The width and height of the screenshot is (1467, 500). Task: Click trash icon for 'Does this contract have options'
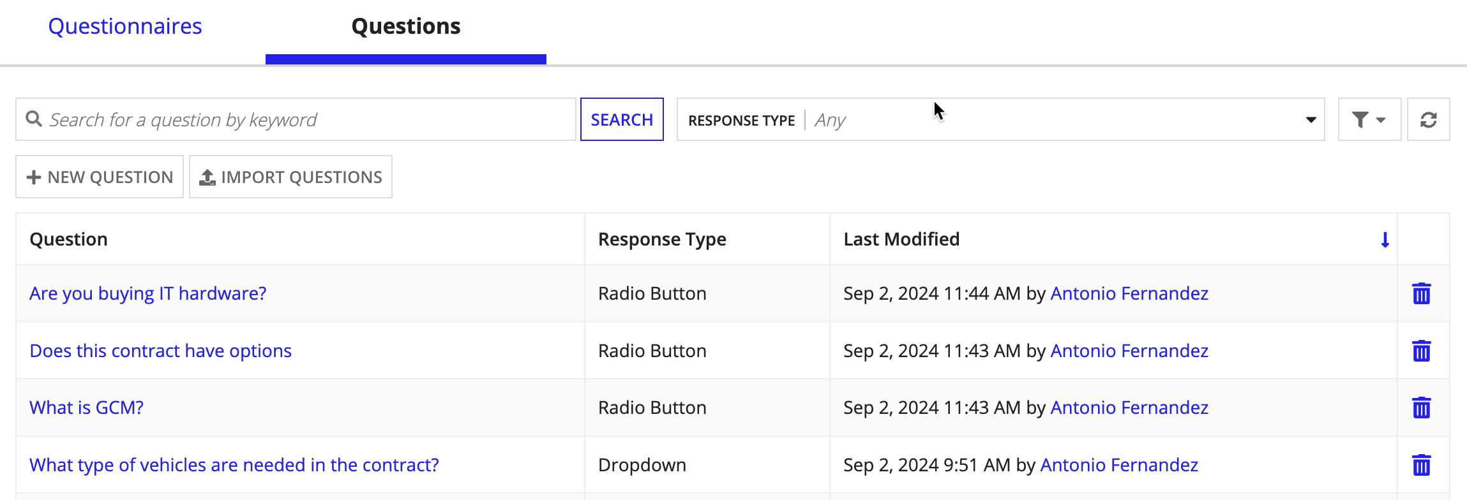1422,351
